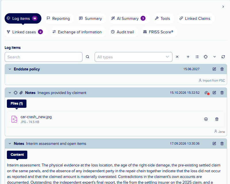230x184 pixels.
Task: Collapse the Interim assessment note
Action: pos(10,143)
